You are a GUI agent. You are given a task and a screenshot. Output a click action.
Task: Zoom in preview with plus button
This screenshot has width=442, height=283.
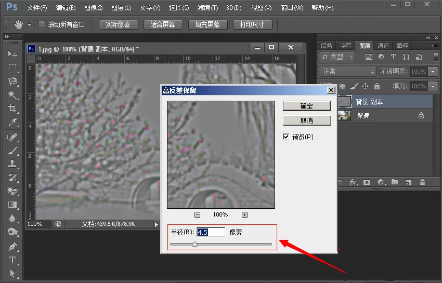(x=245, y=215)
